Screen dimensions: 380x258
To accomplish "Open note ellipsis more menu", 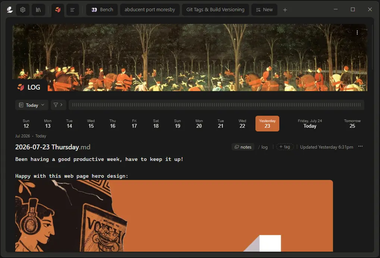I will pyautogui.click(x=360, y=146).
